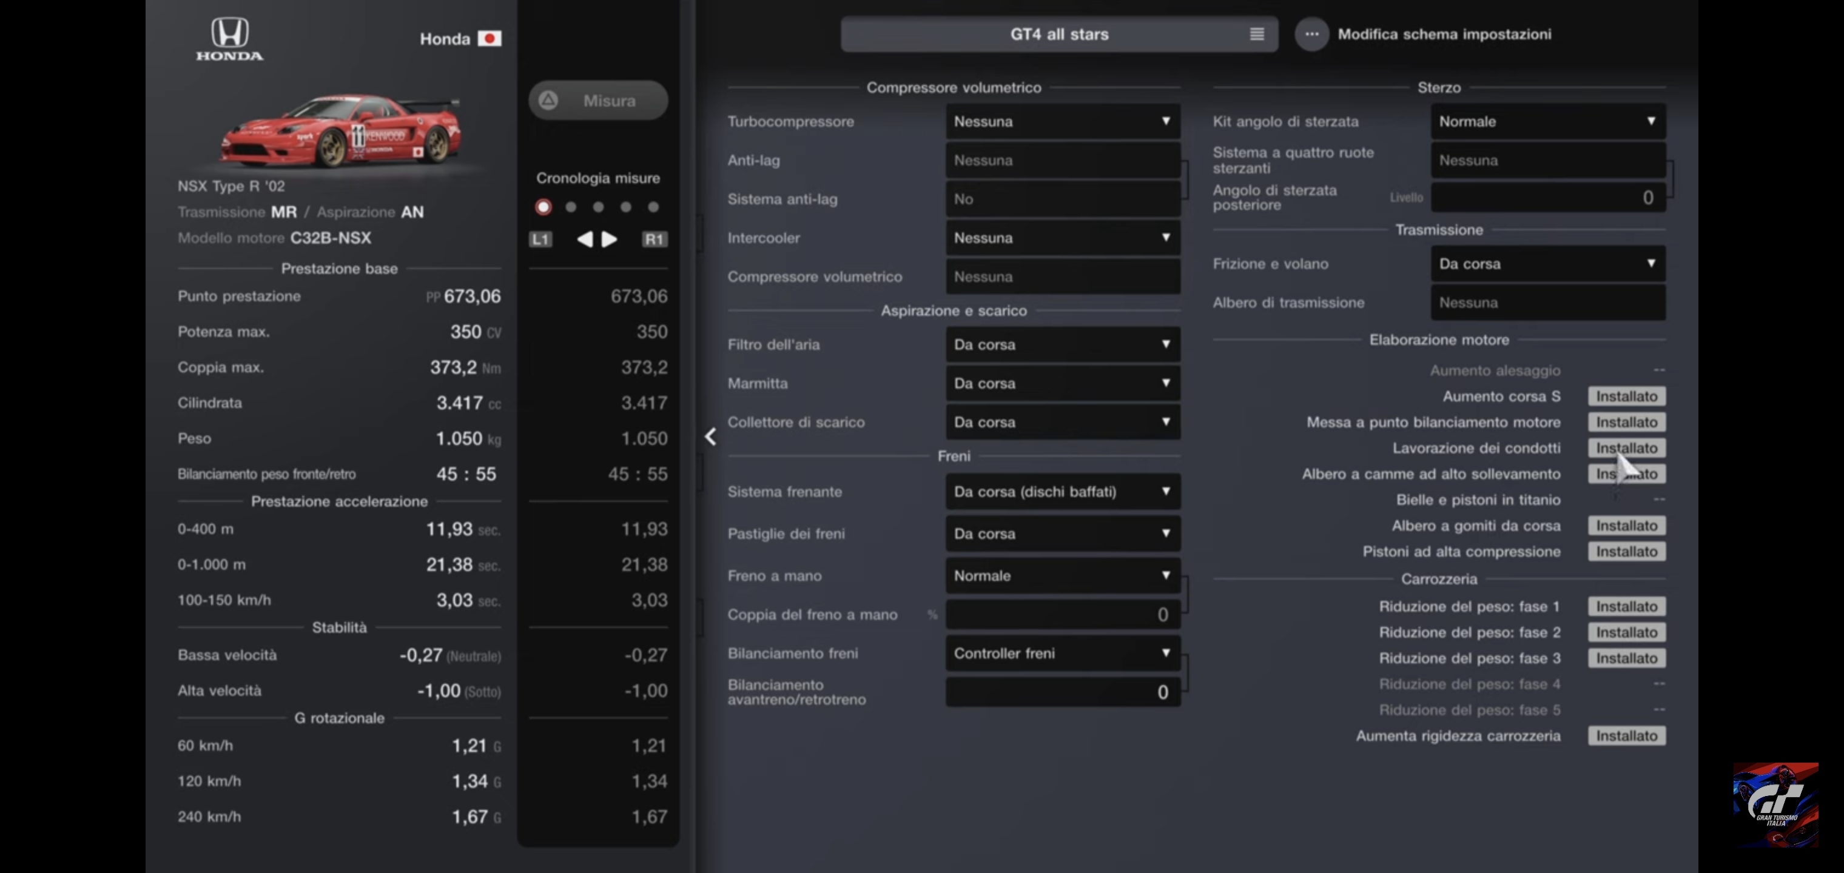
Task: Click the Gran Turismo Italia logo
Action: [x=1775, y=804]
